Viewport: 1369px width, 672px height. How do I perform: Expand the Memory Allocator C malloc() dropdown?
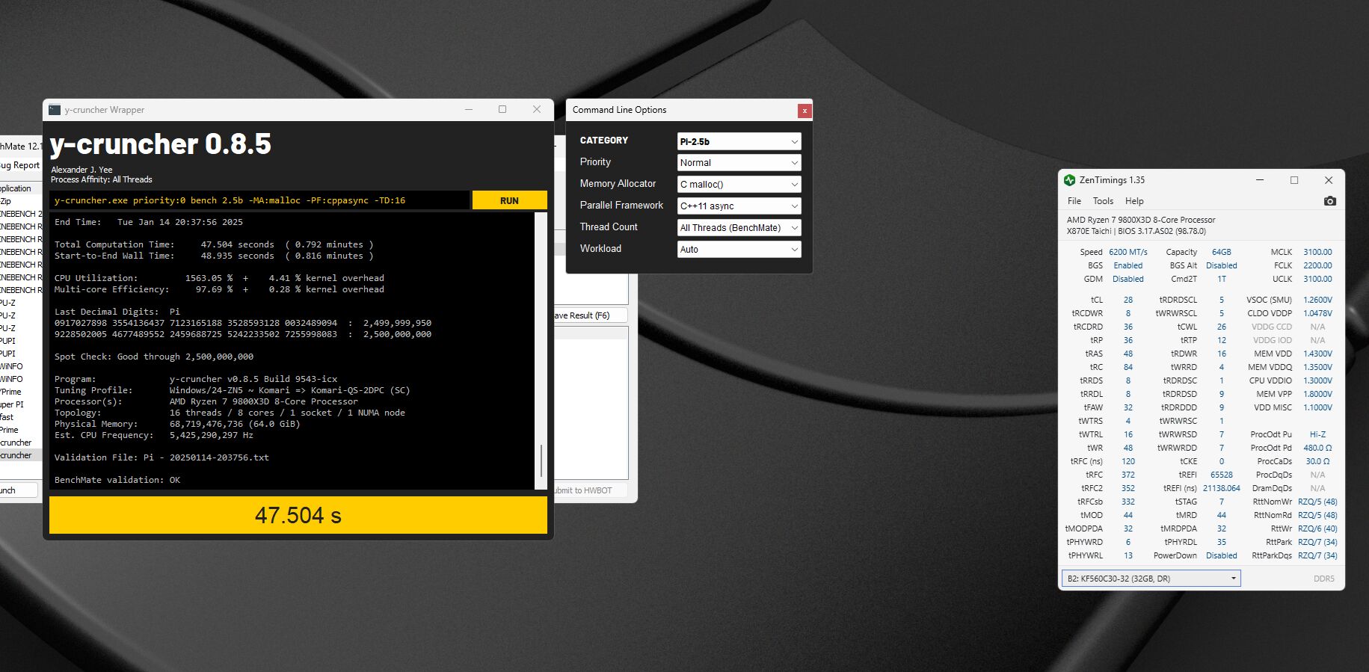click(x=739, y=184)
